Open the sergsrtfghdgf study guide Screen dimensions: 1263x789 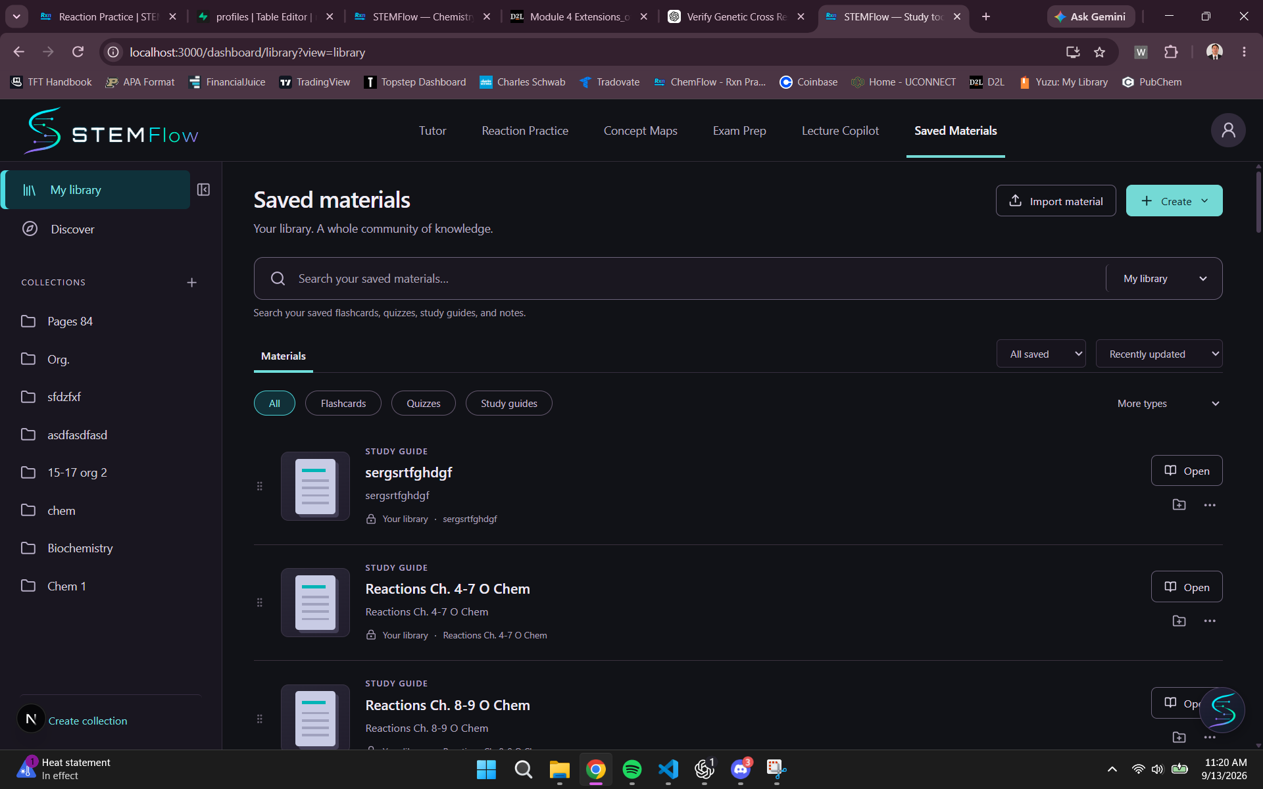(x=1186, y=470)
